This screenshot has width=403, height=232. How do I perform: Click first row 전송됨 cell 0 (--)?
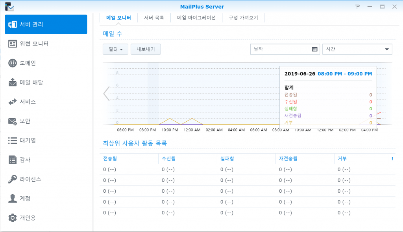pos(110,170)
